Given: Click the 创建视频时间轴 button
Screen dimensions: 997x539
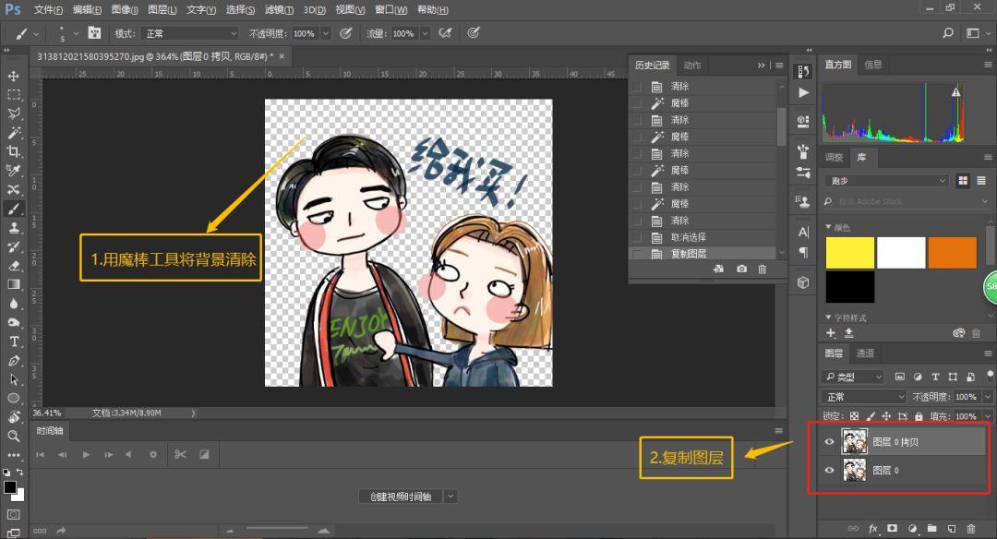Looking at the screenshot, I should (401, 497).
